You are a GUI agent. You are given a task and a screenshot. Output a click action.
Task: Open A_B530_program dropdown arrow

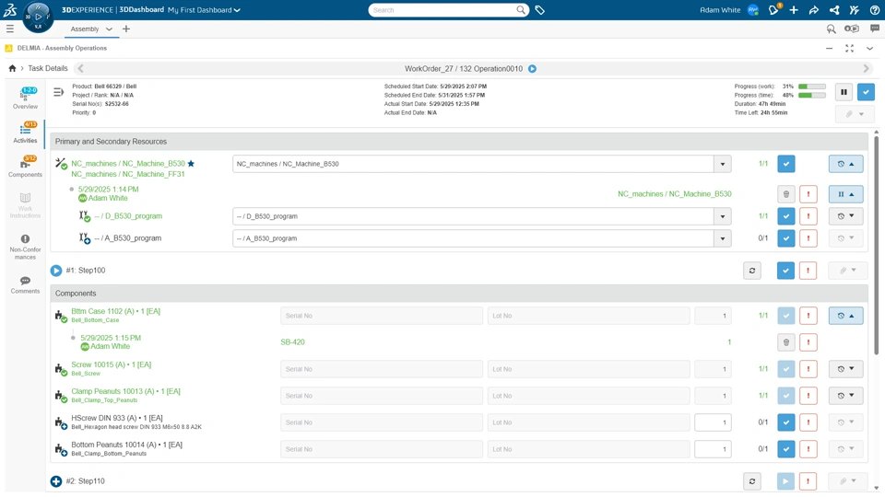click(723, 238)
